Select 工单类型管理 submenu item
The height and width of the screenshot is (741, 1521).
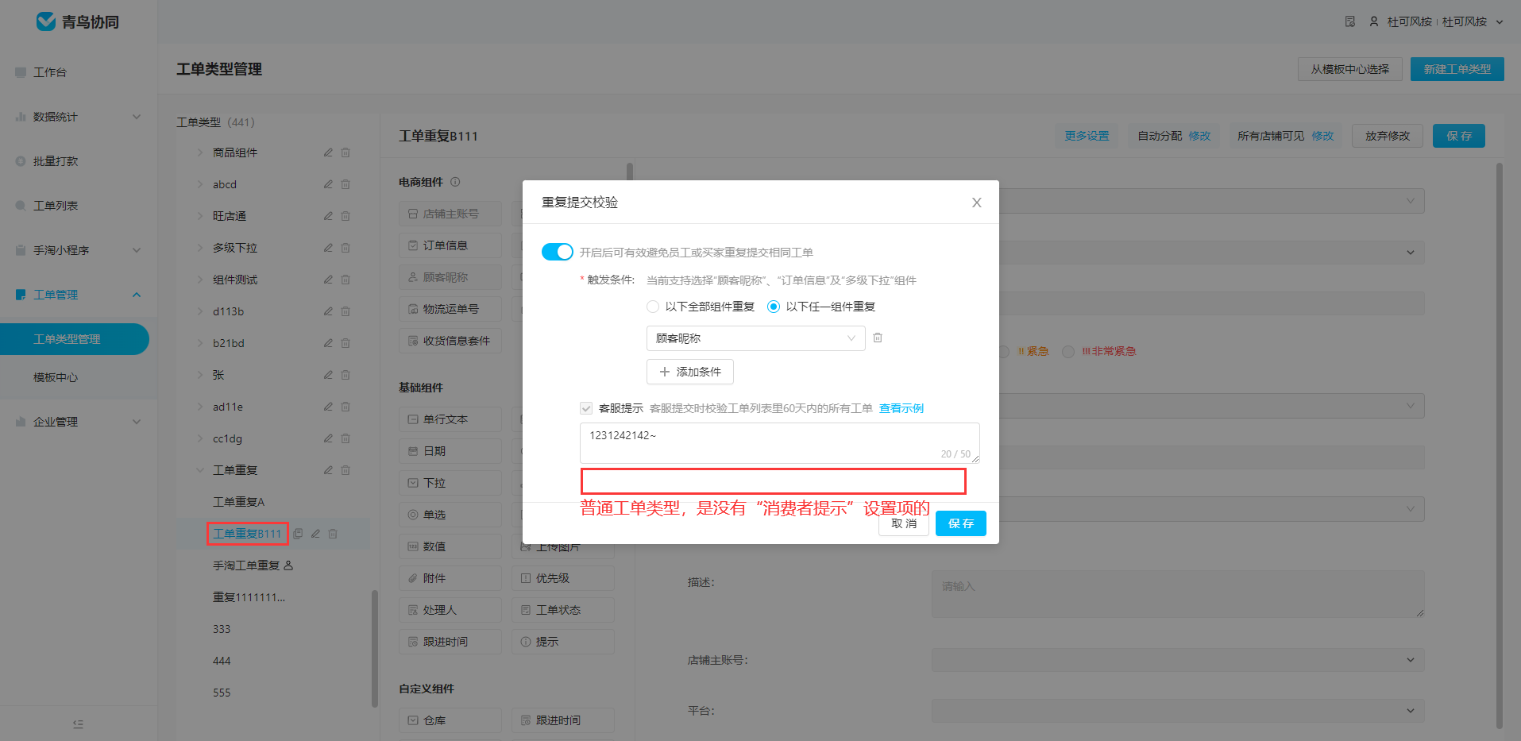pyautogui.click(x=75, y=339)
